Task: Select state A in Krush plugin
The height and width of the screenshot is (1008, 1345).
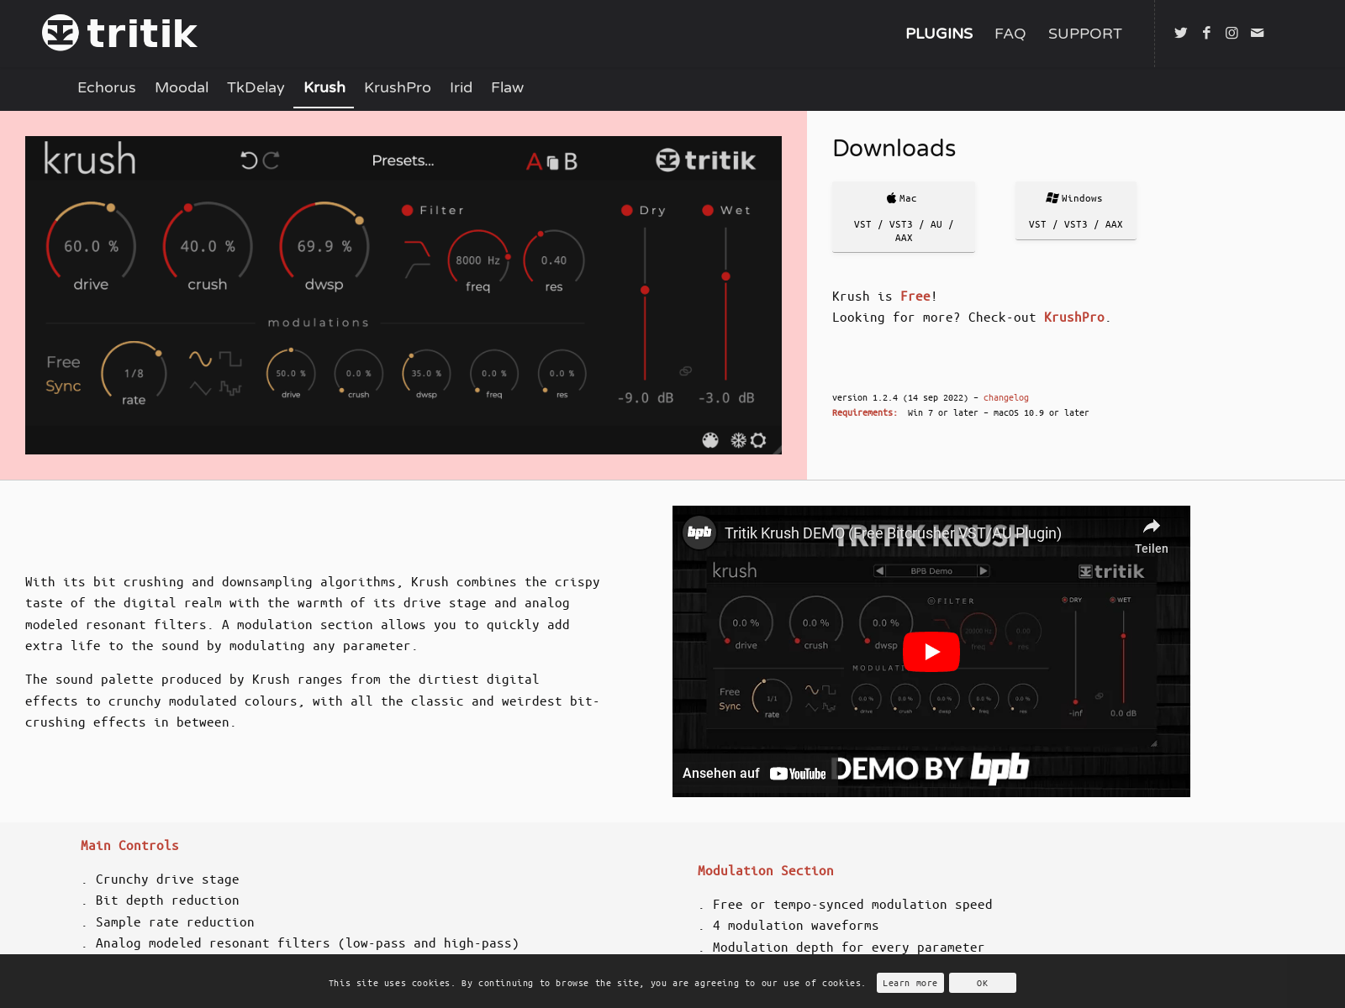Action: tap(534, 161)
